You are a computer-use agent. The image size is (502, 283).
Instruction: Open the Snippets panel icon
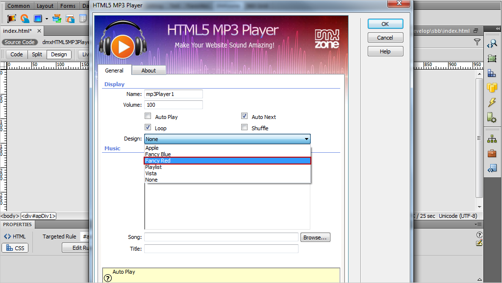492,168
